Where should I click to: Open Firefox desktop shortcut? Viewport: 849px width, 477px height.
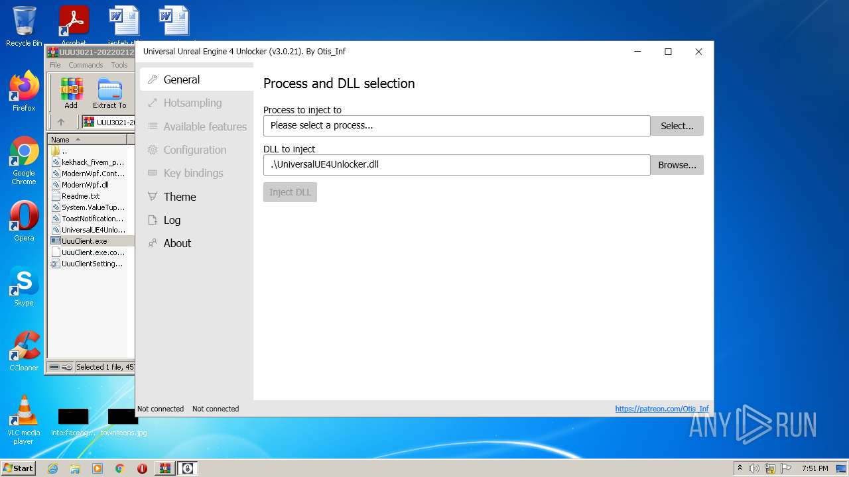tap(24, 91)
